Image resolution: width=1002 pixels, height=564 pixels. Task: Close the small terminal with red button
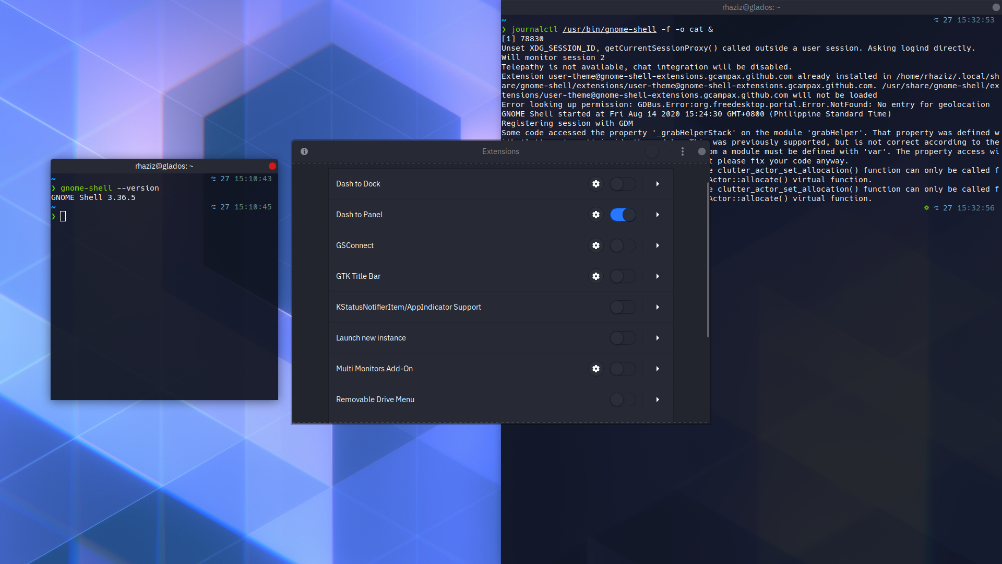[272, 166]
